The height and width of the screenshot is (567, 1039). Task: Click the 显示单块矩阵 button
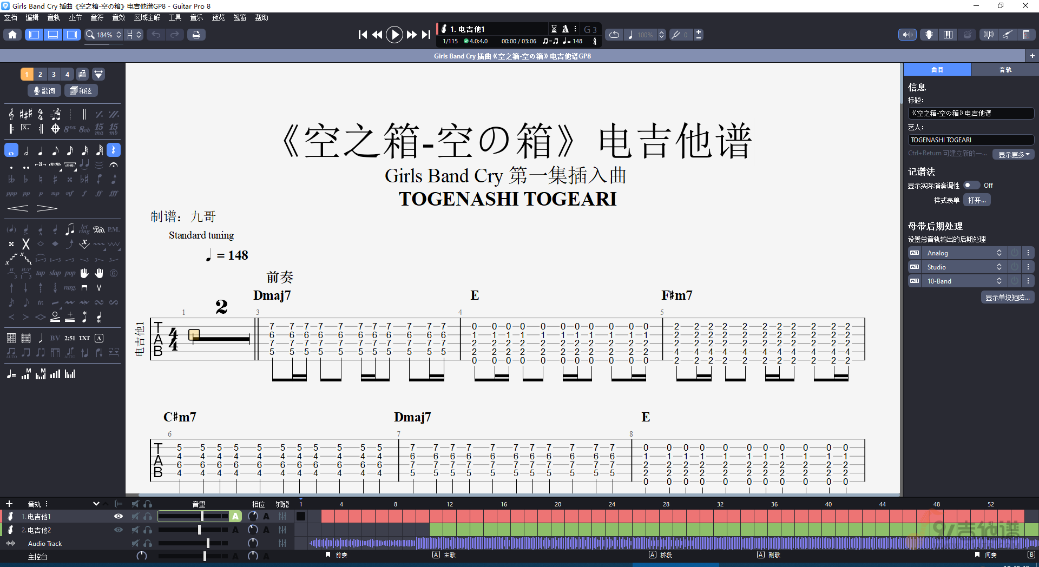(x=1008, y=298)
